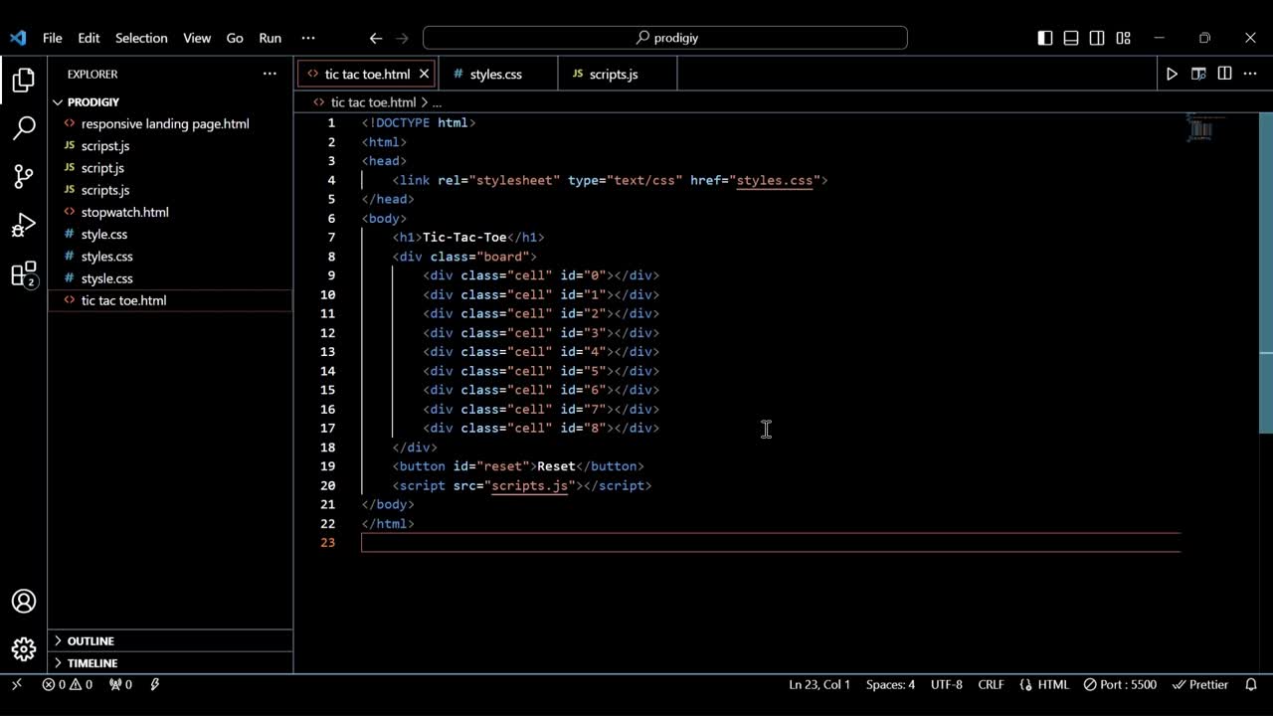Open script.js in the Explorer
1273x716 pixels.
[170, 168]
